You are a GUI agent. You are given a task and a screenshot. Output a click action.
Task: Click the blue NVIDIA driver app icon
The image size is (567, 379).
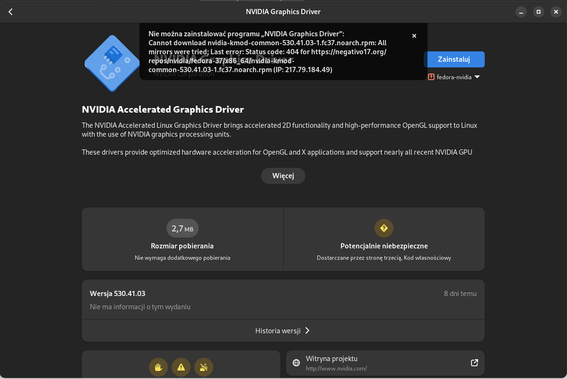pyautogui.click(x=112, y=63)
